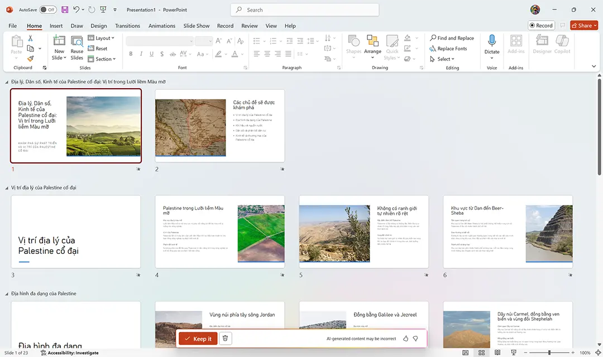Toggle Italic formatting
This screenshot has height=357, width=603.
tap(141, 54)
